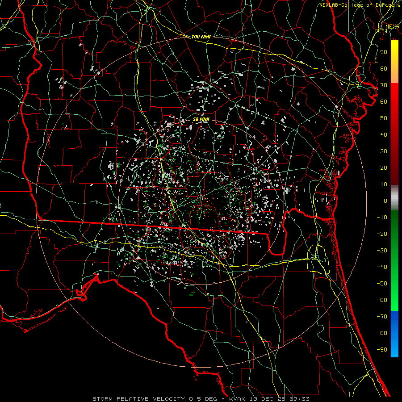Click the "-10" value on velocity scale
The width and height of the screenshot is (402, 402).
tap(382, 218)
